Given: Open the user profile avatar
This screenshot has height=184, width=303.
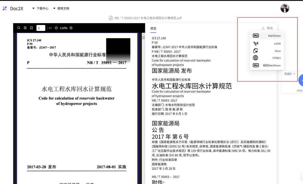Looking at the screenshot, I should point(285,8).
